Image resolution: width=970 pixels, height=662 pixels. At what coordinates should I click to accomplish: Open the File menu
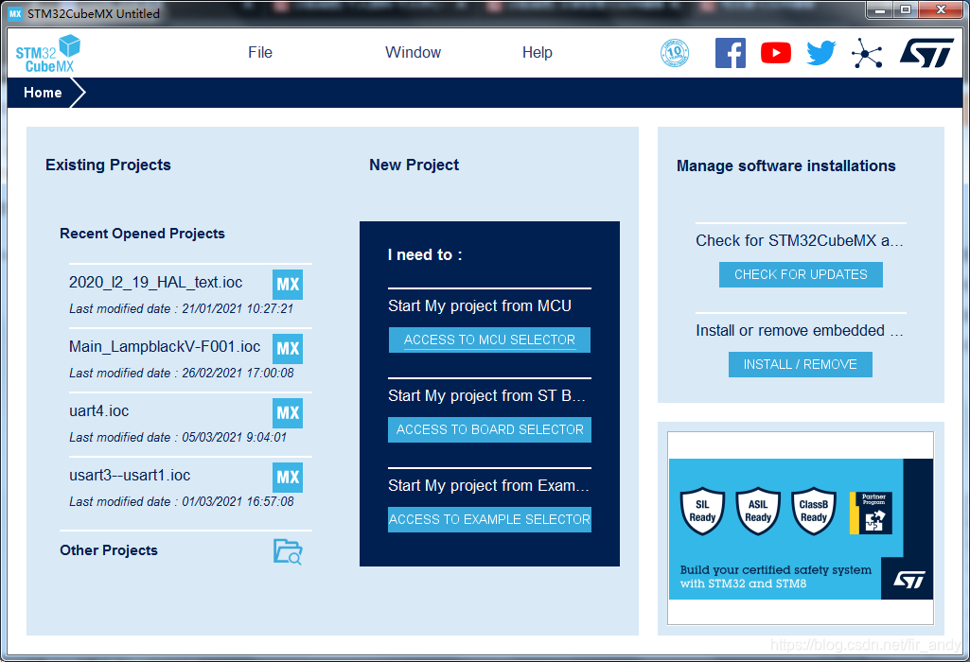[x=260, y=53]
